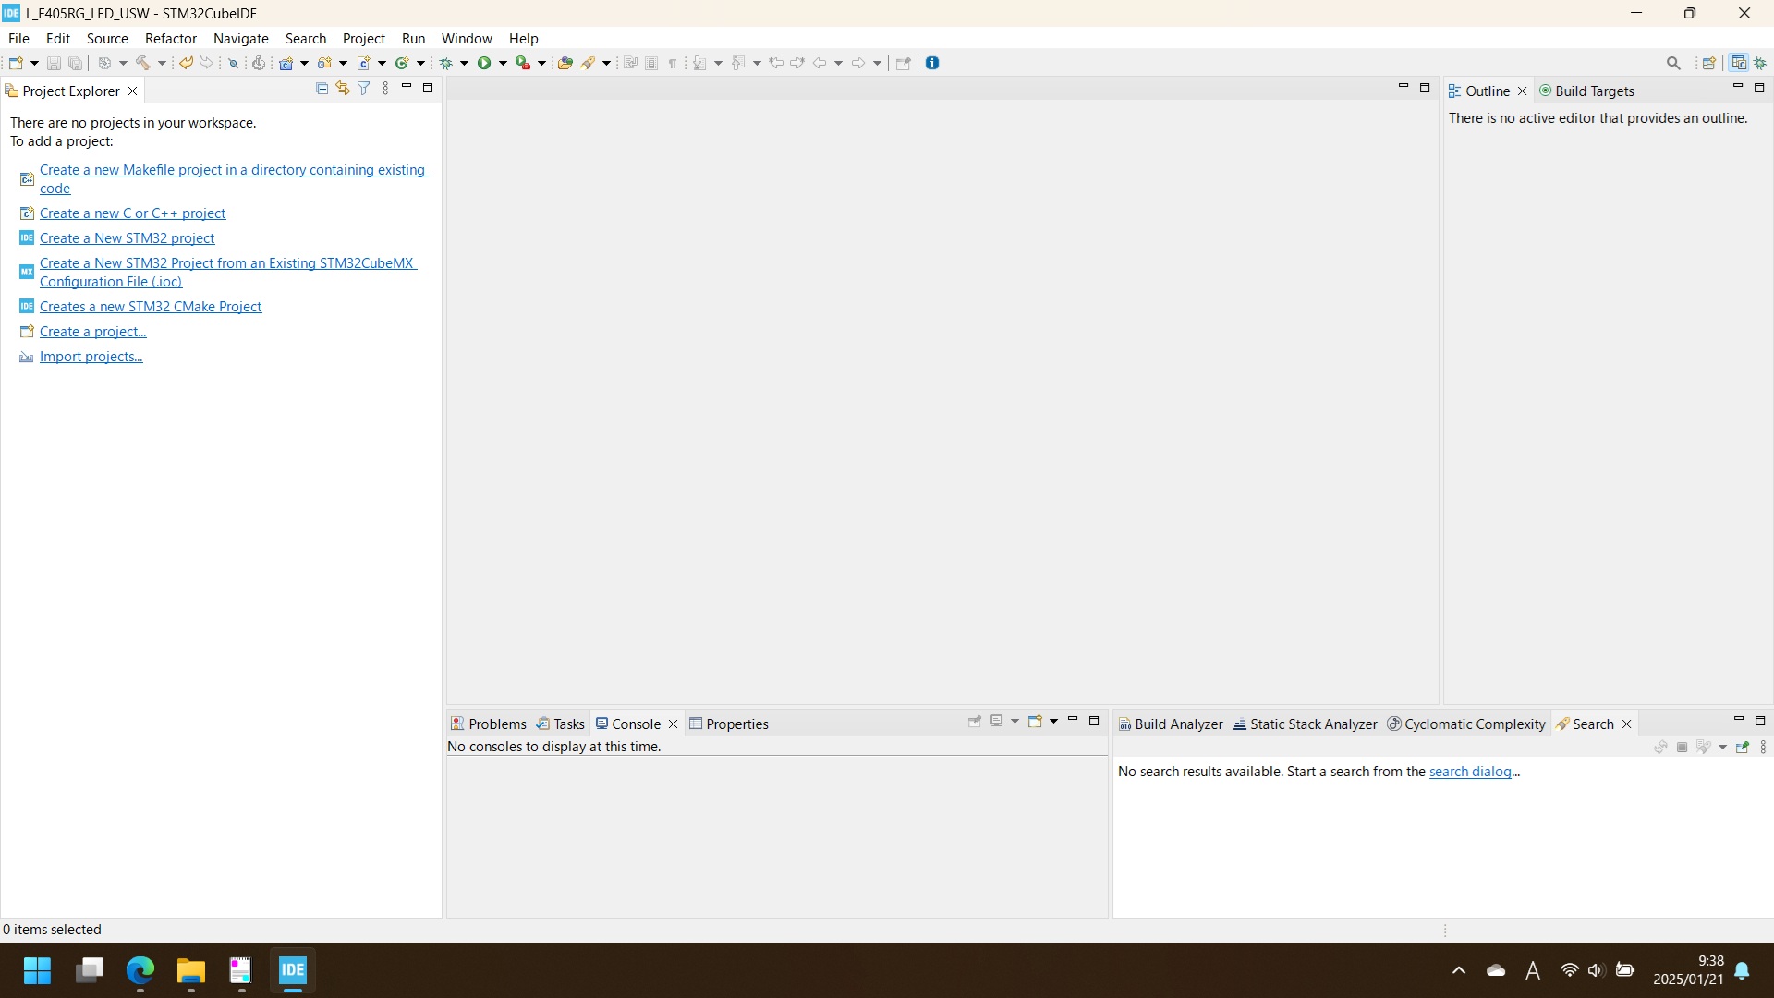This screenshot has width=1774, height=998.
Task: Click the Open Perspective icon
Action: pos(1709,63)
